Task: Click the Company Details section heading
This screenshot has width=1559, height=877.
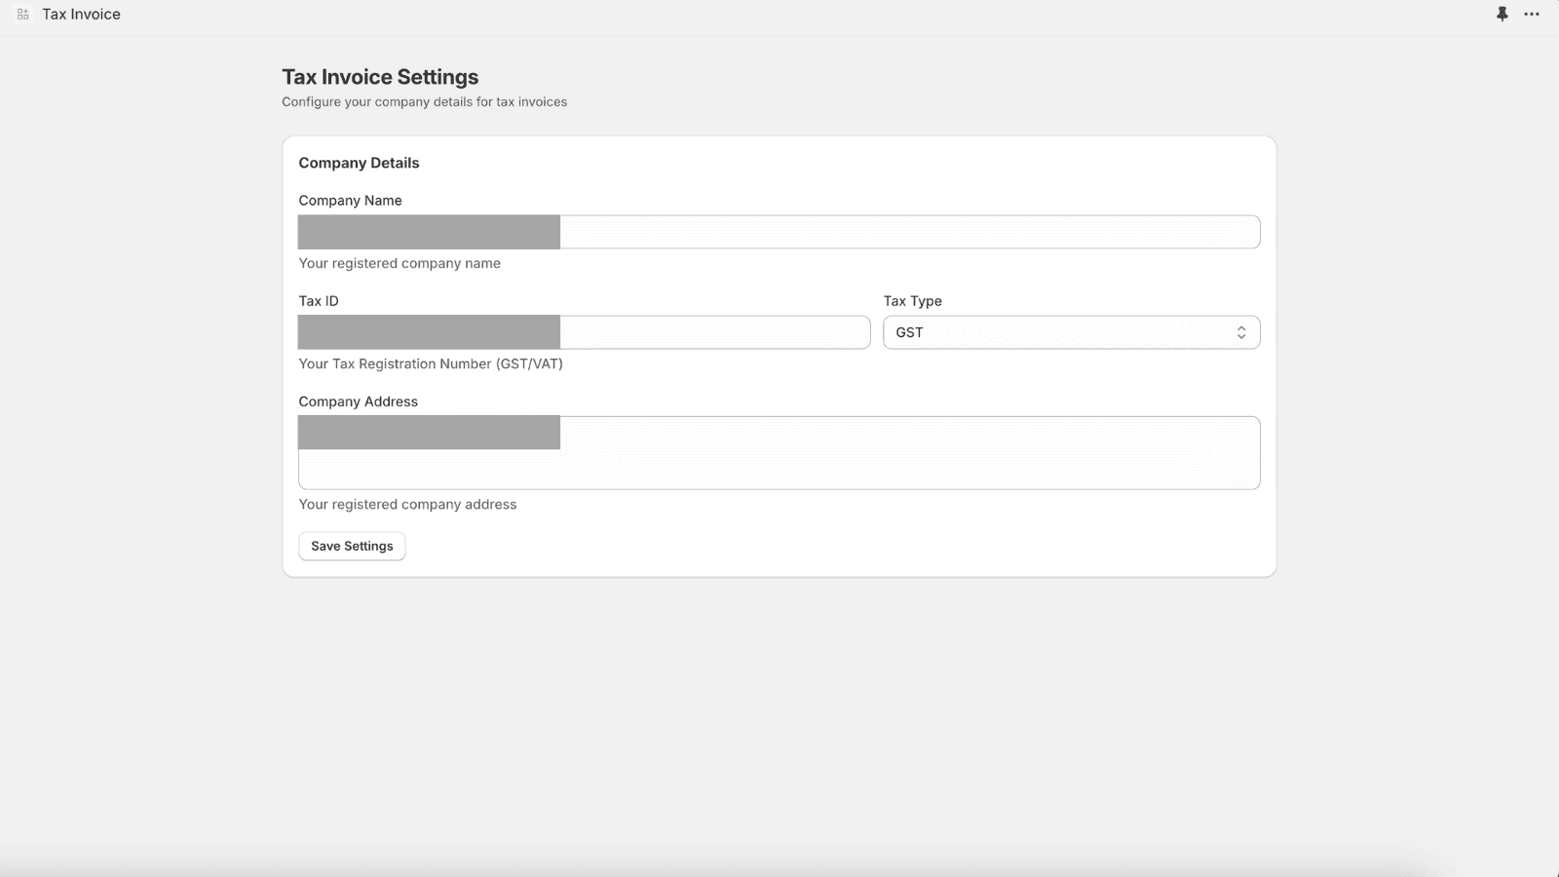Action: coord(359,163)
